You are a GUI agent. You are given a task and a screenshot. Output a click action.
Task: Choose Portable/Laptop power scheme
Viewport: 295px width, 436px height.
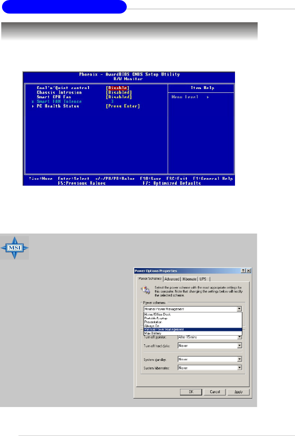[193, 318]
